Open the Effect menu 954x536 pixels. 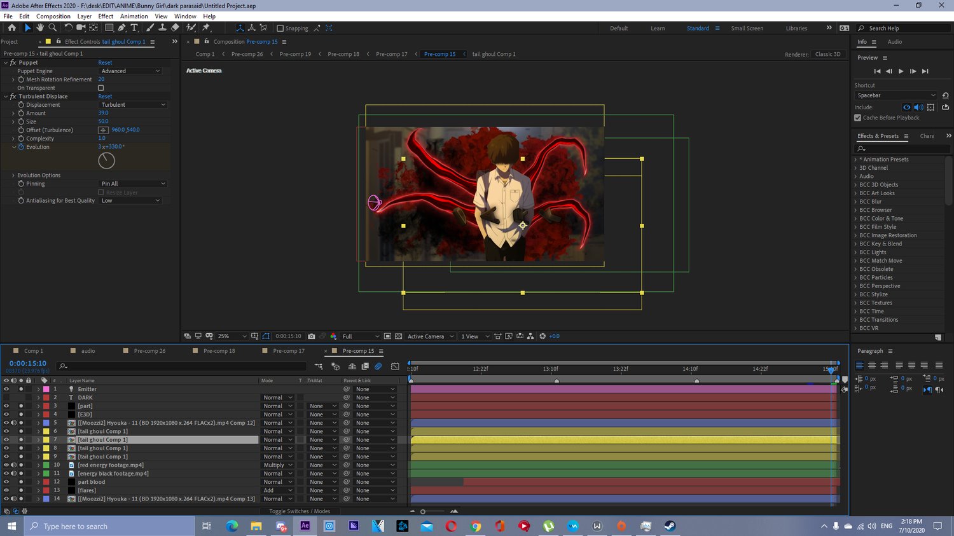[x=106, y=16]
